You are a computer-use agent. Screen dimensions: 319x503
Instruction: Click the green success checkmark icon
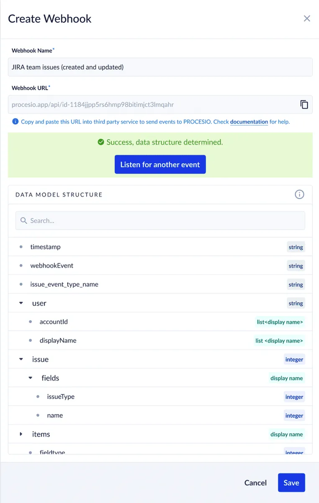(x=101, y=143)
